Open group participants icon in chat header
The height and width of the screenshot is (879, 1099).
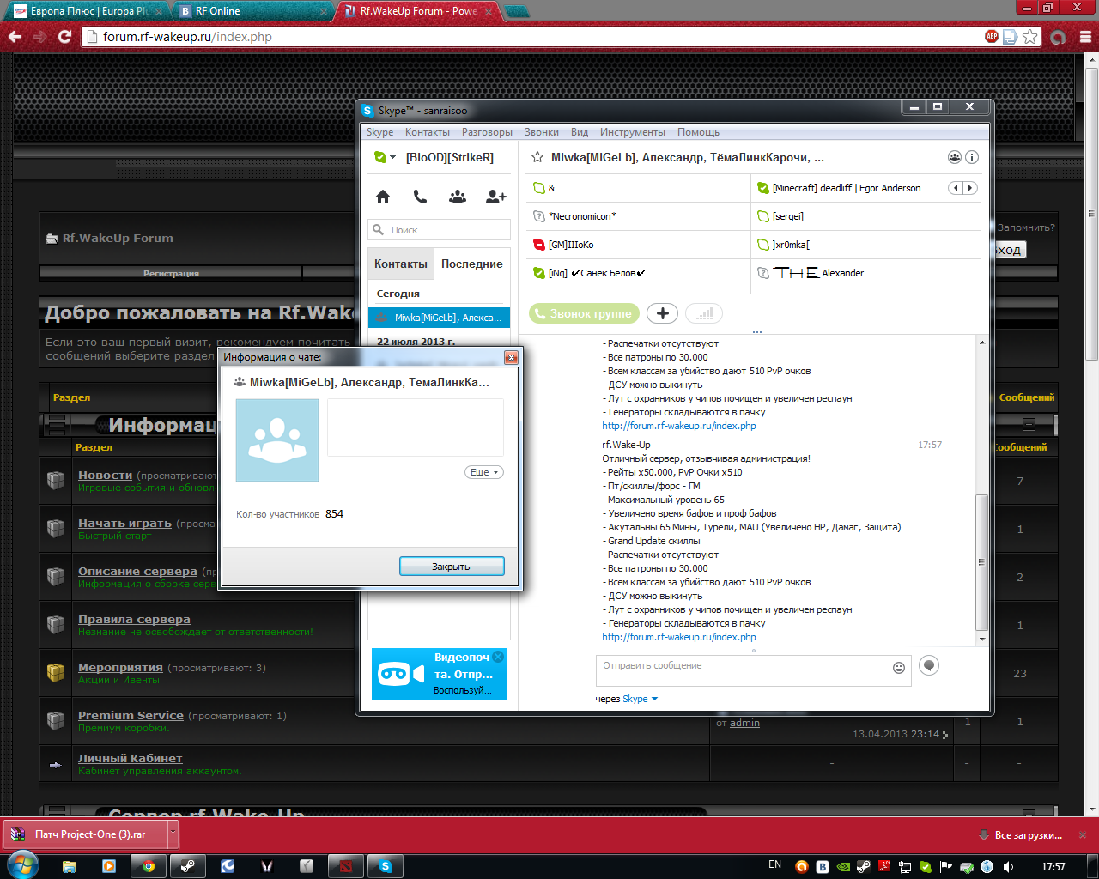(955, 157)
